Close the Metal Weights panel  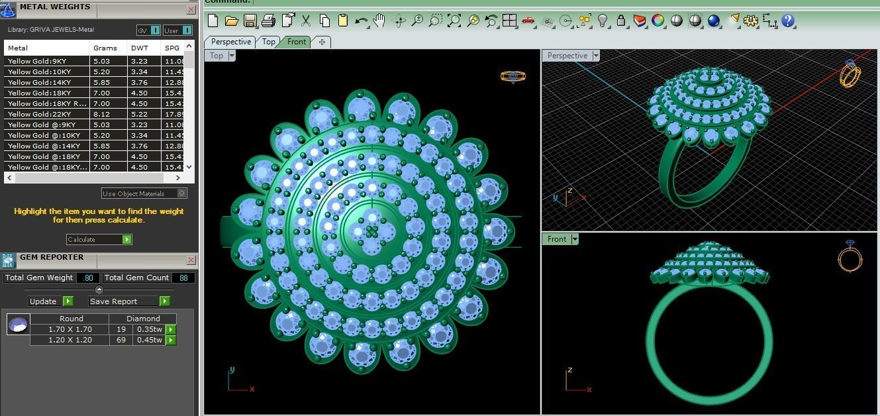pos(191,10)
